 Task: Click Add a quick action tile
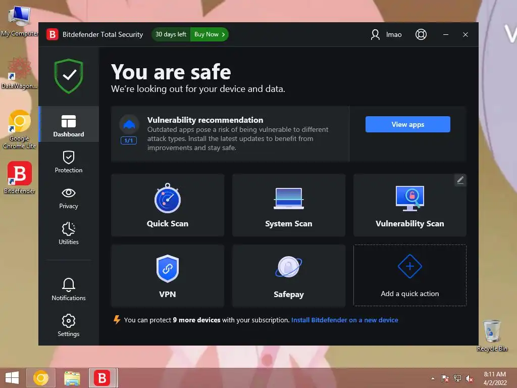pos(409,275)
